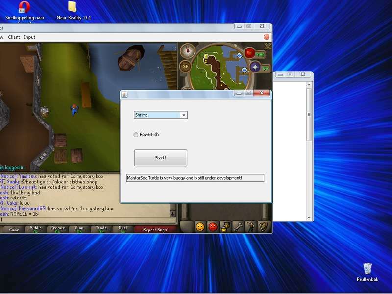This screenshot has height=294, width=392.
Task: Click the 'Password69' name in chat
Action: click(x=32, y=209)
